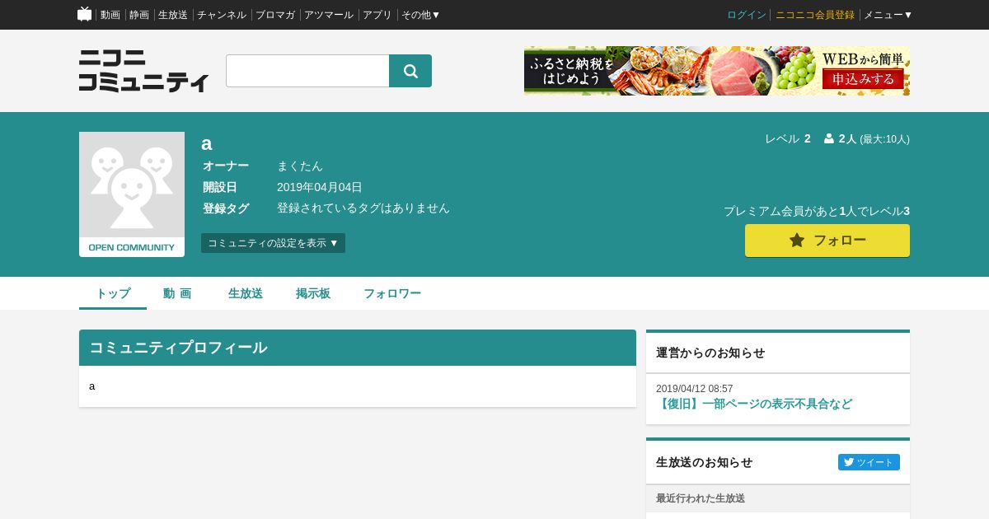Open the 生放送 top nav link
Image resolution: width=989 pixels, height=519 pixels.
173,15
